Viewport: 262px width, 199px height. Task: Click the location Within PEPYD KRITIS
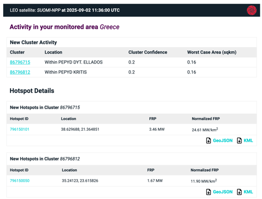(66, 72)
